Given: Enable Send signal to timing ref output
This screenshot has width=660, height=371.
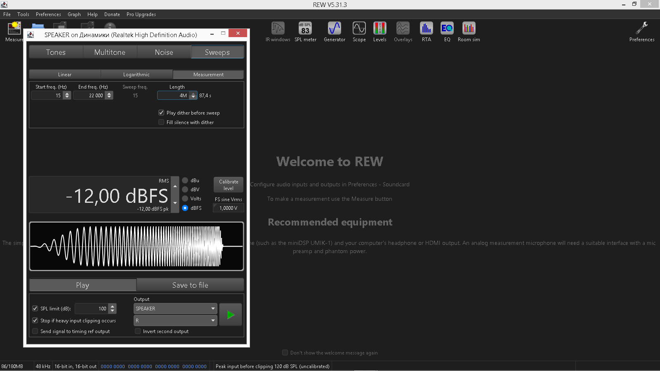Looking at the screenshot, I should tap(35, 331).
